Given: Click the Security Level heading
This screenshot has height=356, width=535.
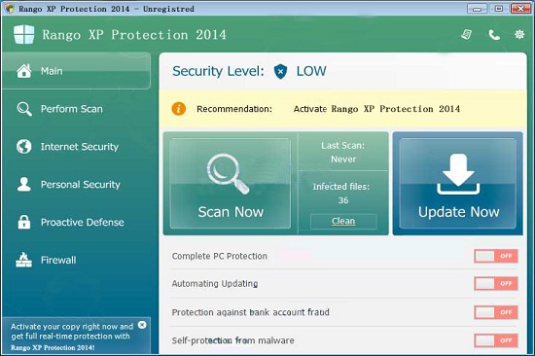Looking at the screenshot, I should pos(218,71).
